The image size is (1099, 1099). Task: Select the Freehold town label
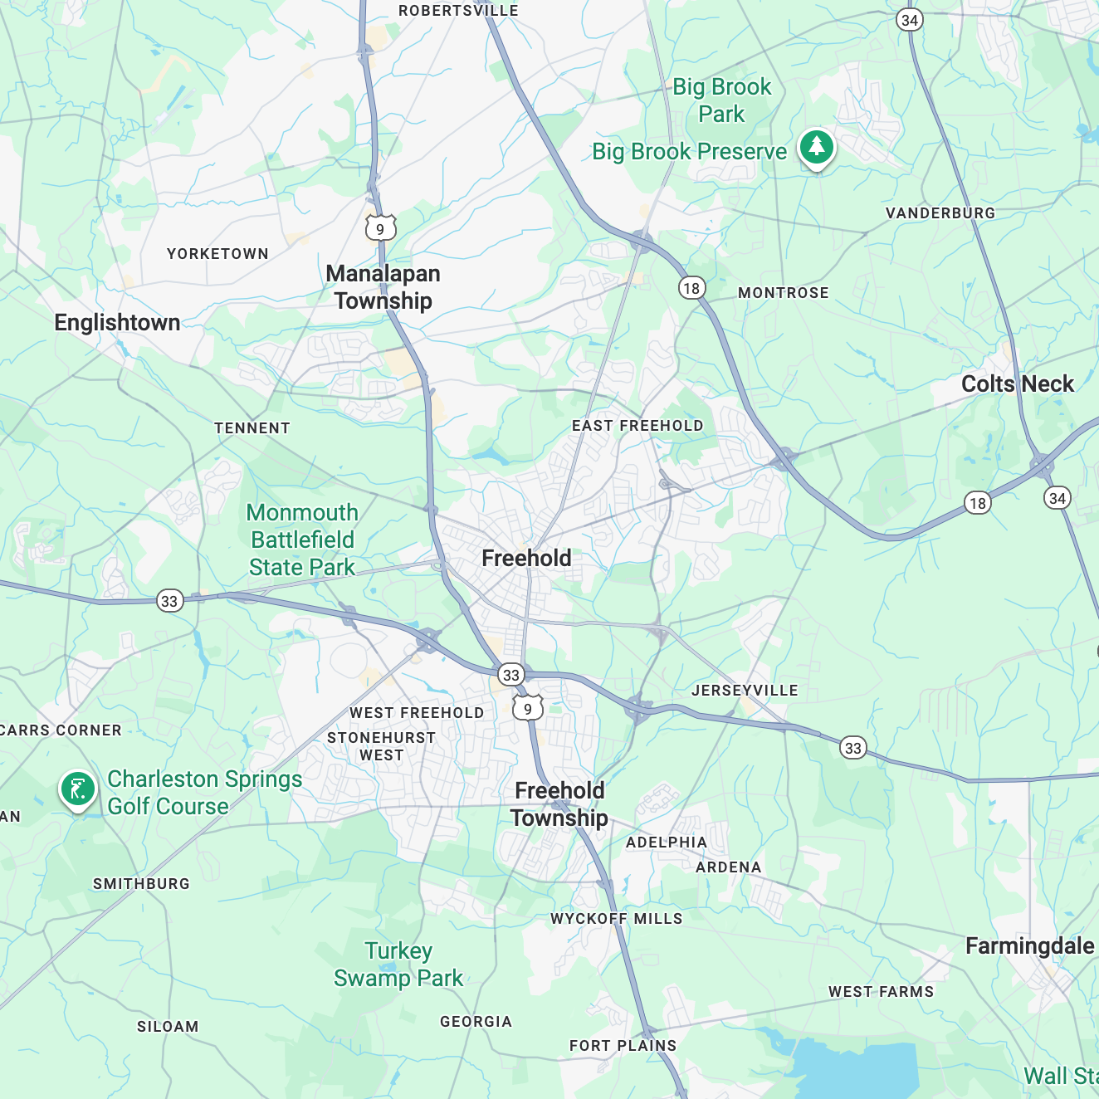[x=526, y=558]
